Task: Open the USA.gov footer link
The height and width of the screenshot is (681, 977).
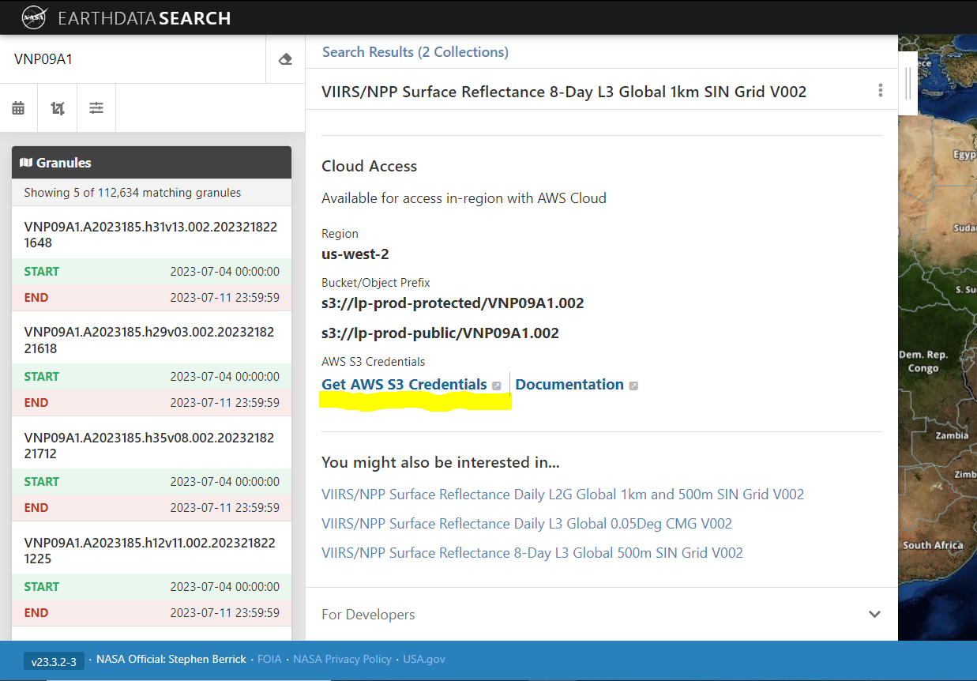Action: pyautogui.click(x=424, y=659)
